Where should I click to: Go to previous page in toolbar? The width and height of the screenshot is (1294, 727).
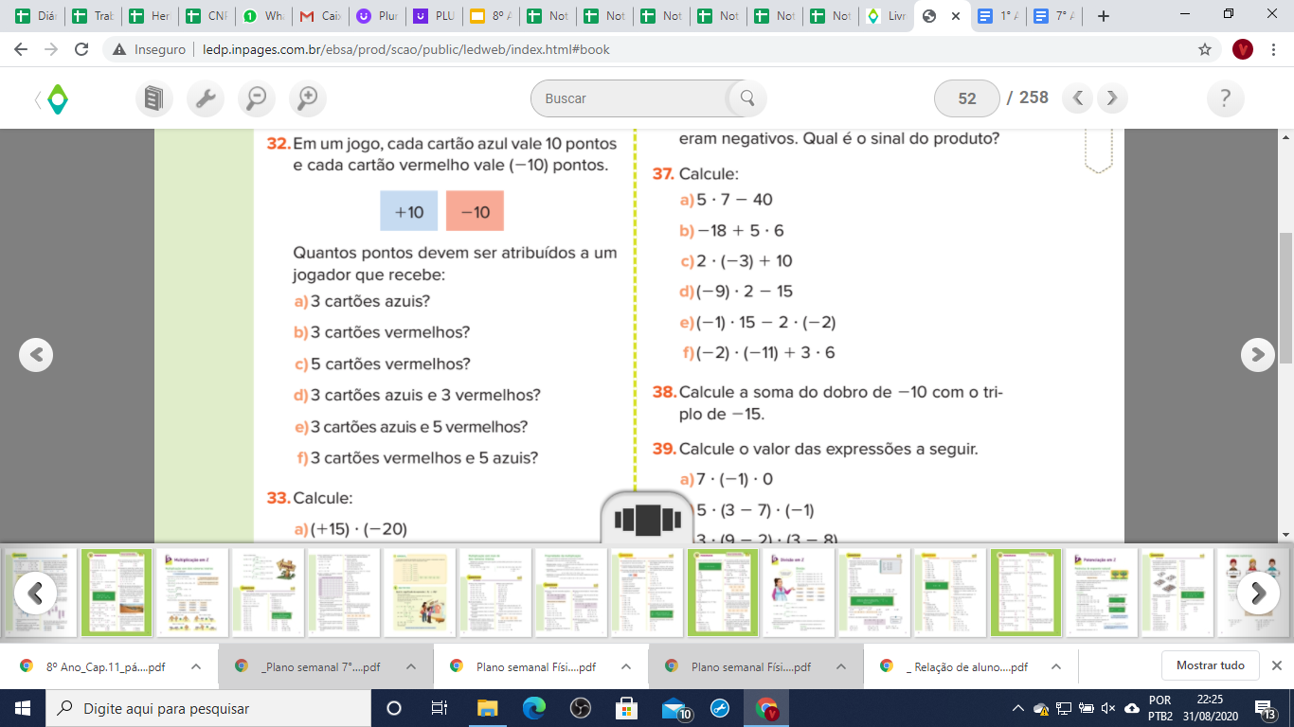[1078, 98]
